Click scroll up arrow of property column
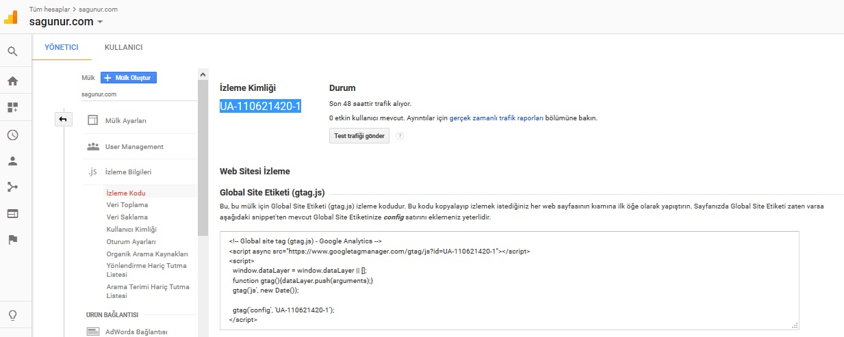Image resolution: width=844 pixels, height=337 pixels. coord(202,74)
